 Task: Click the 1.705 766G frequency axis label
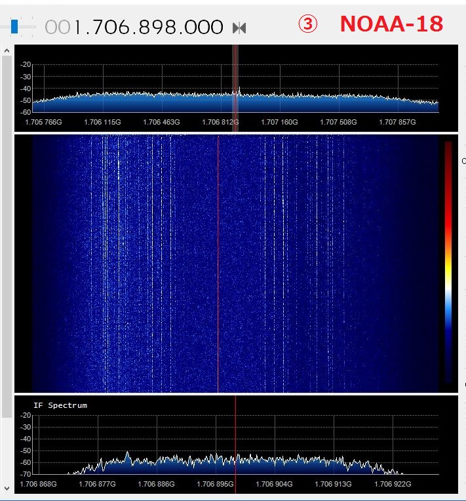click(x=43, y=122)
